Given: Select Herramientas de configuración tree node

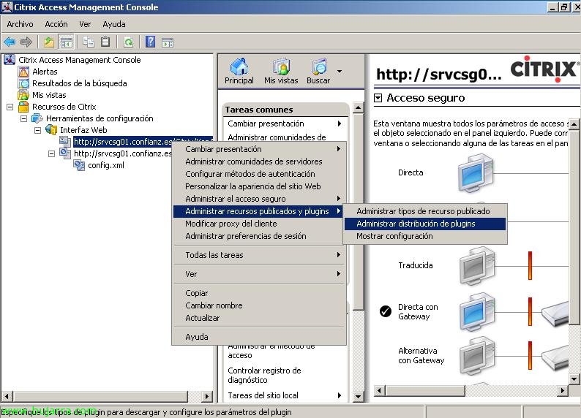Looking at the screenshot, I should pyautogui.click(x=100, y=118).
